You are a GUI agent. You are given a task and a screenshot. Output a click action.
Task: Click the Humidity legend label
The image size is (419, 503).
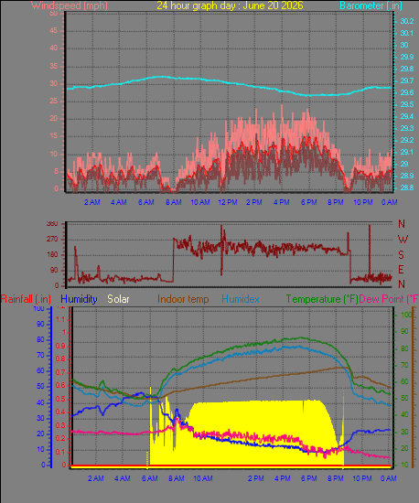pos(79,299)
